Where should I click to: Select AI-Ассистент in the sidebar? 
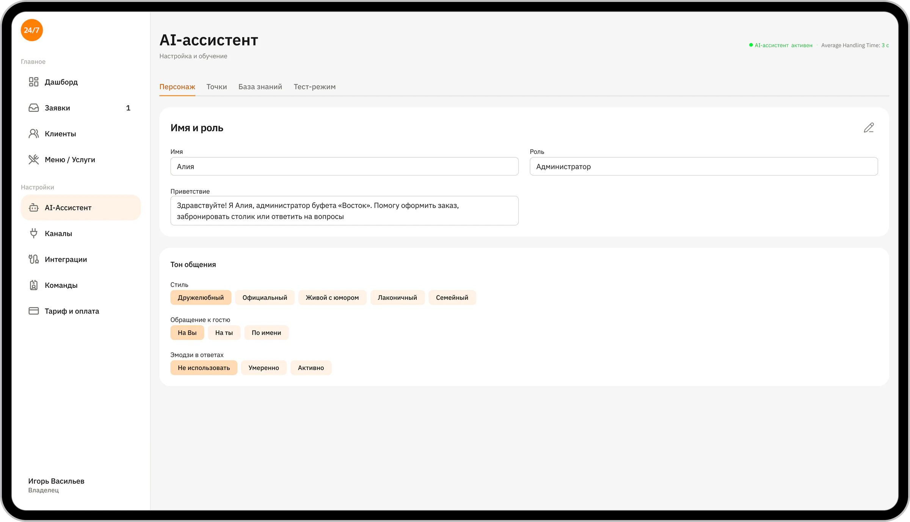click(x=81, y=208)
